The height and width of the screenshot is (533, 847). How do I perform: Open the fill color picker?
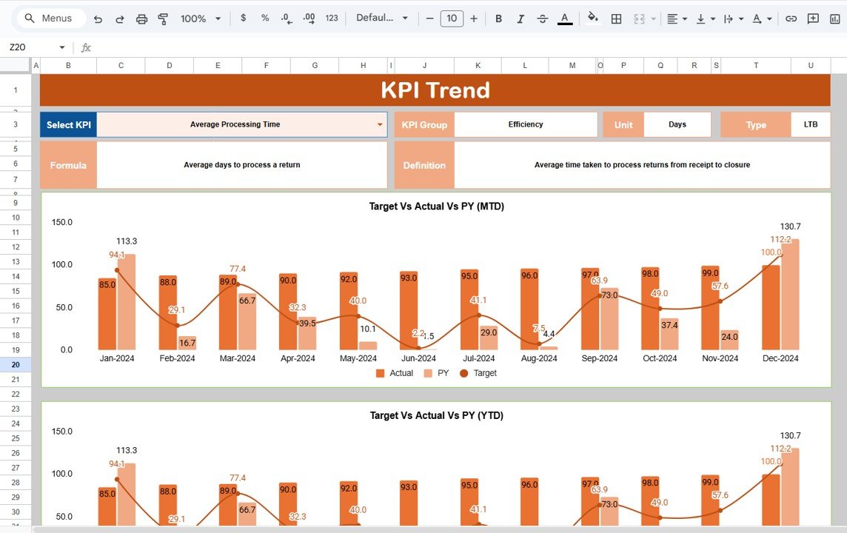[592, 19]
